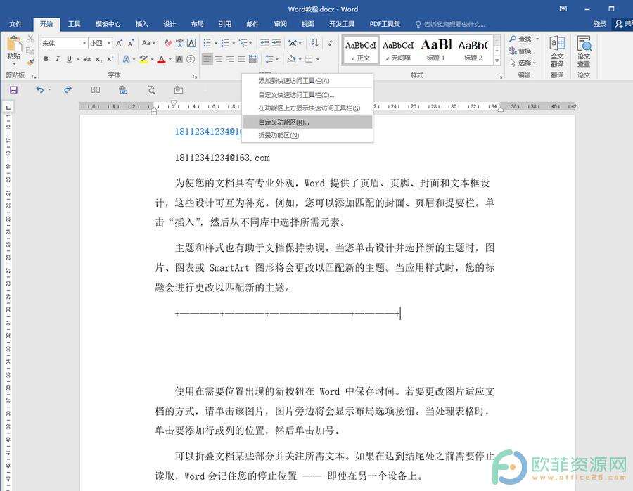Open the Select (选择) dropdown

523,63
